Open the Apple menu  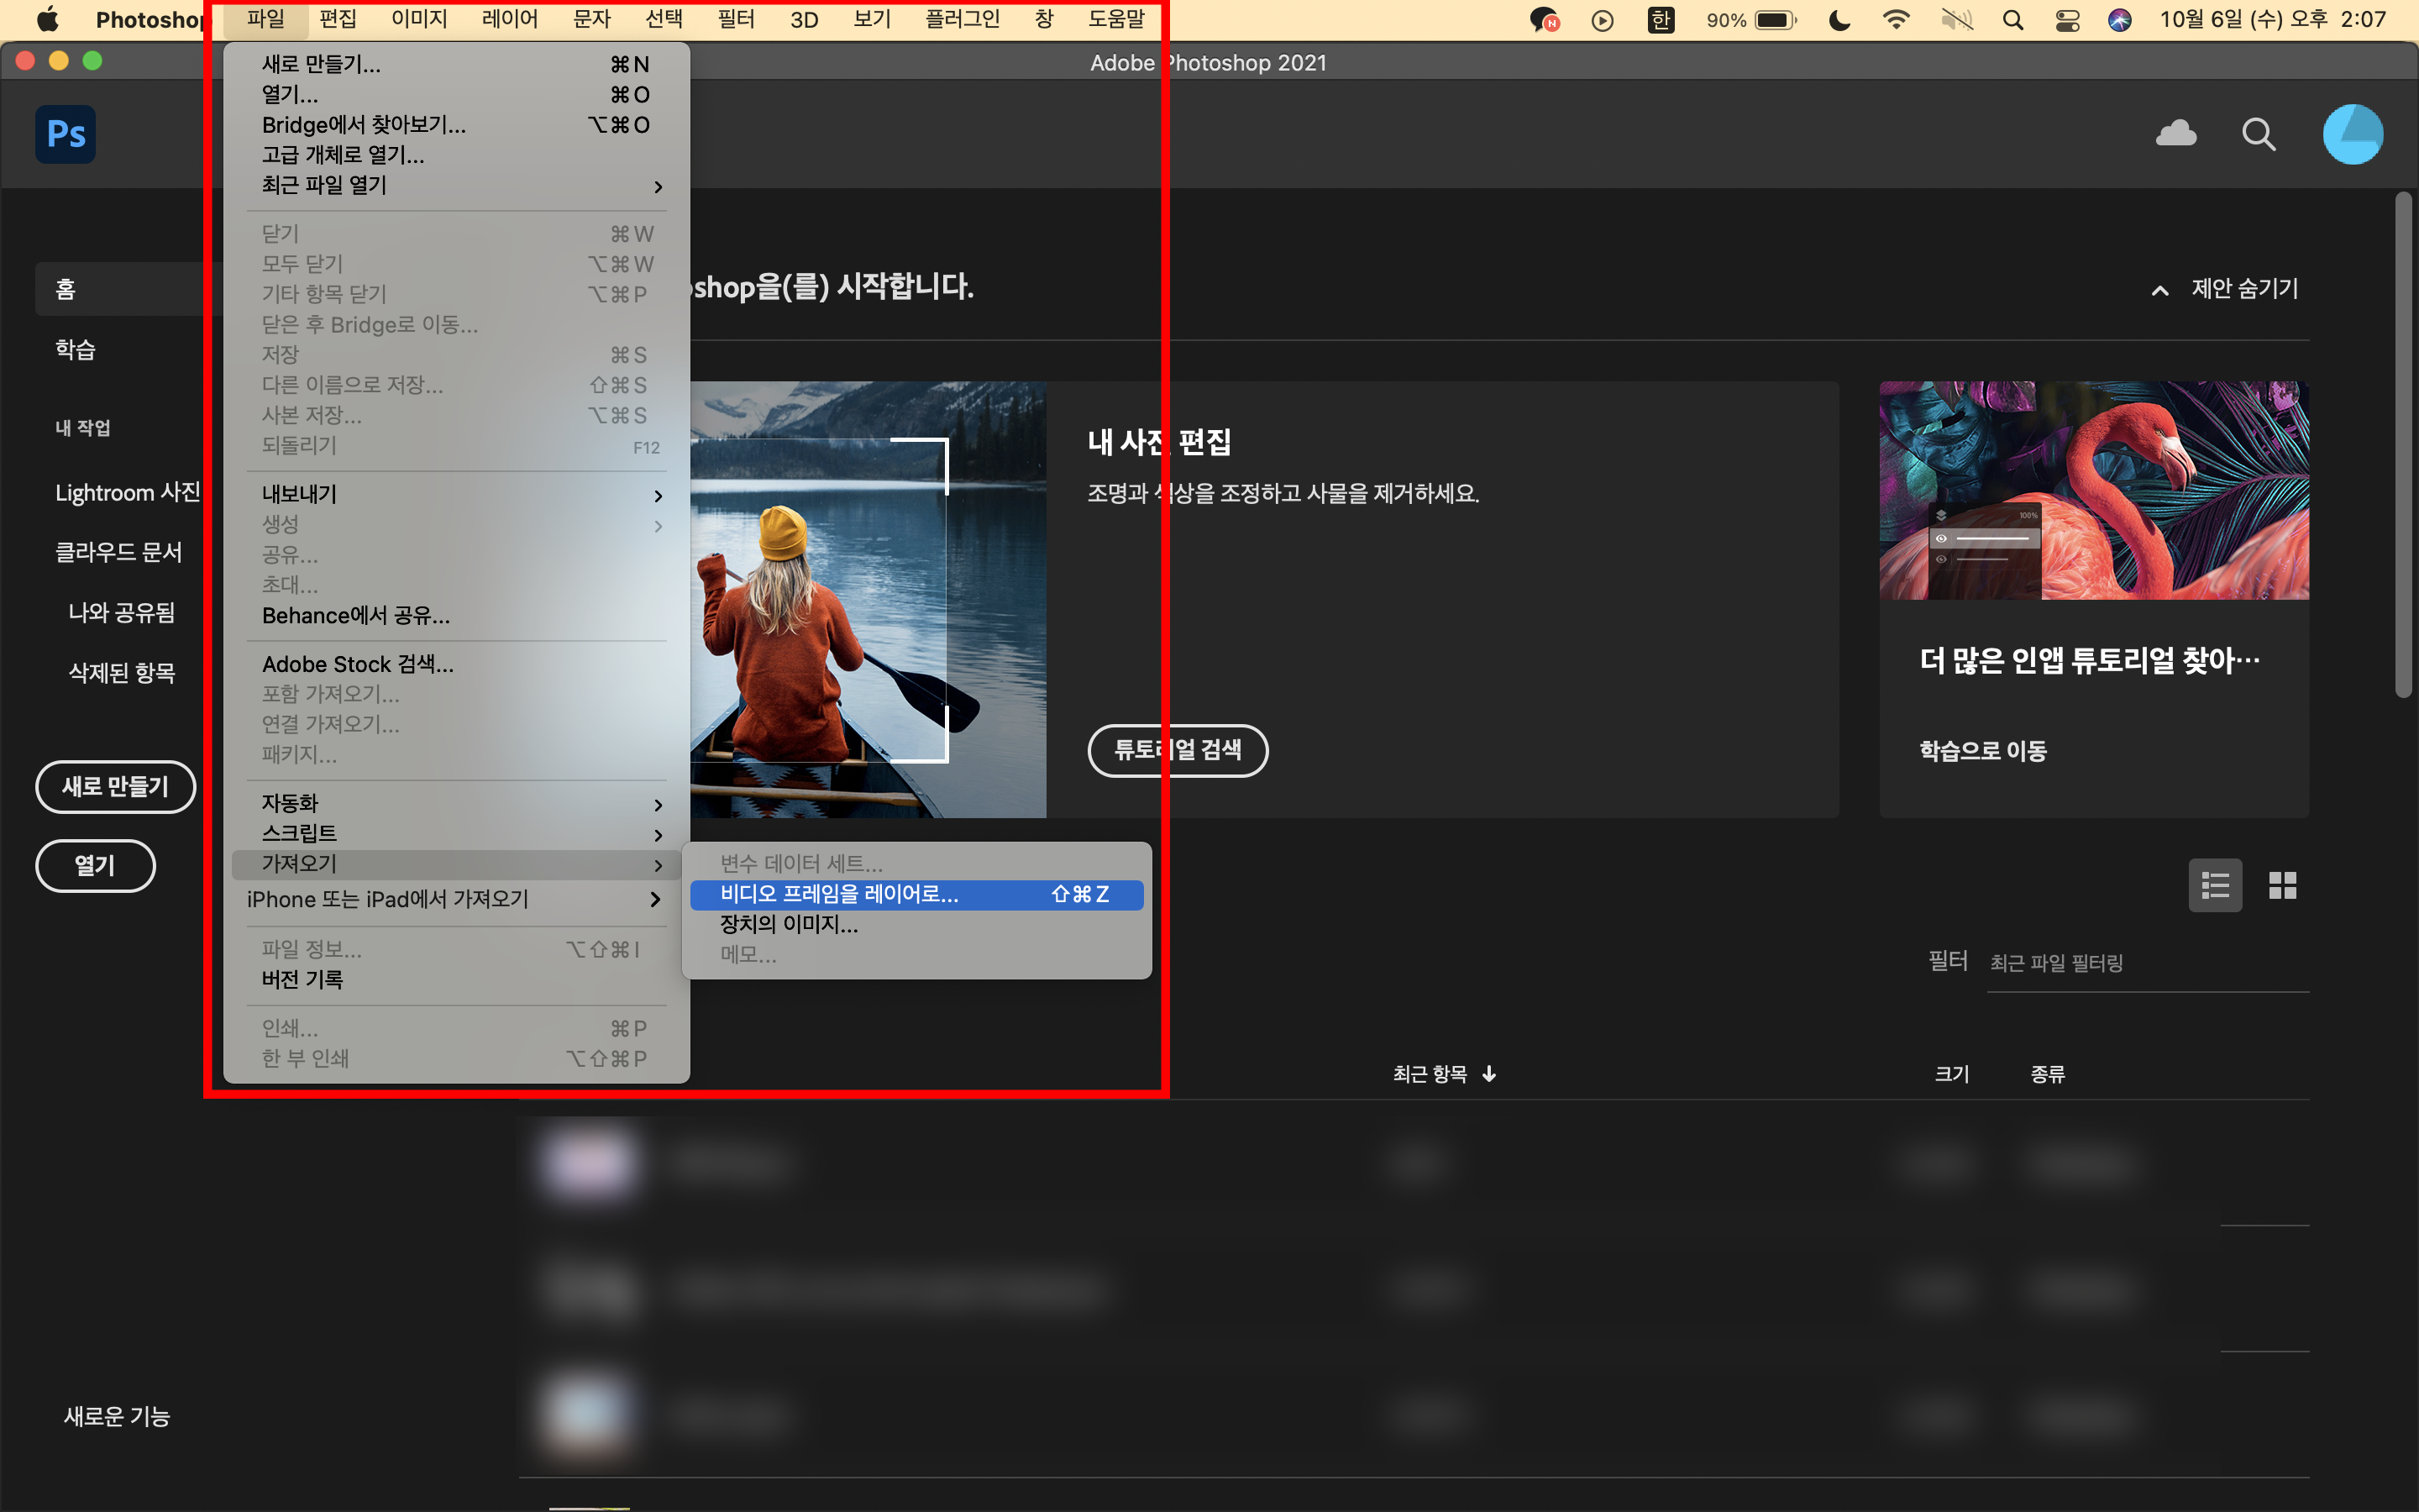[47, 19]
